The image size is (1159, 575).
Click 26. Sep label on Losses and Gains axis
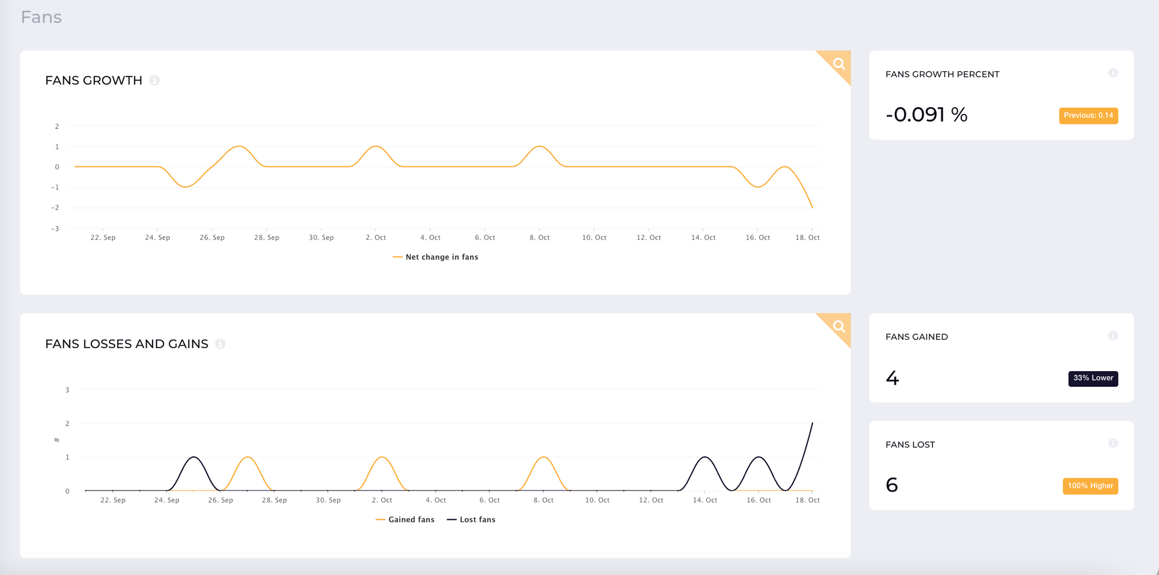pyautogui.click(x=220, y=500)
